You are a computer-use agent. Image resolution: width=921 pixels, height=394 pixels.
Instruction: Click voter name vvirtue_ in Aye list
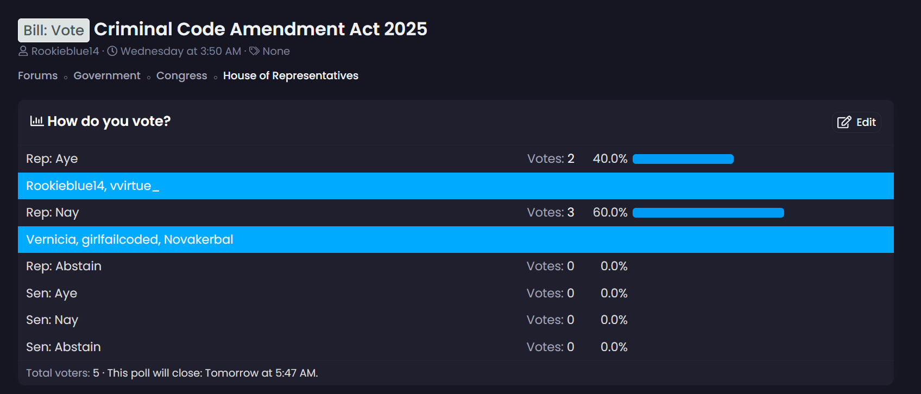click(x=135, y=186)
